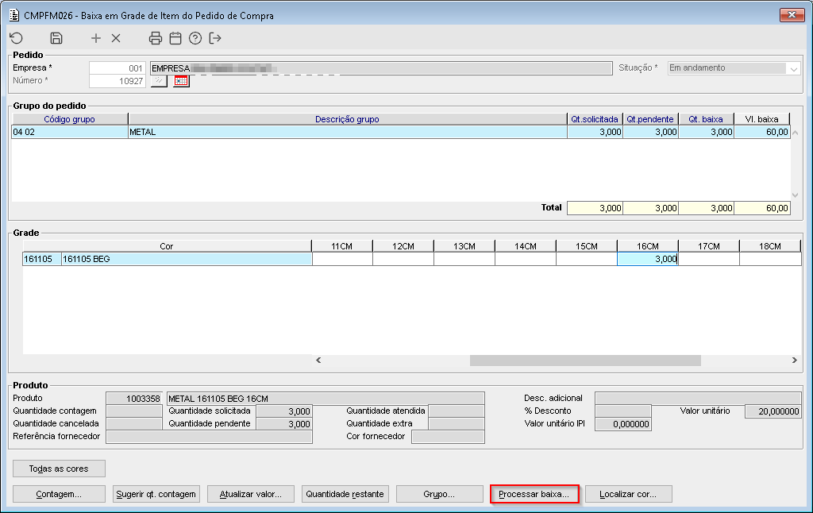Click the Produto code field 1003358

coord(134,399)
